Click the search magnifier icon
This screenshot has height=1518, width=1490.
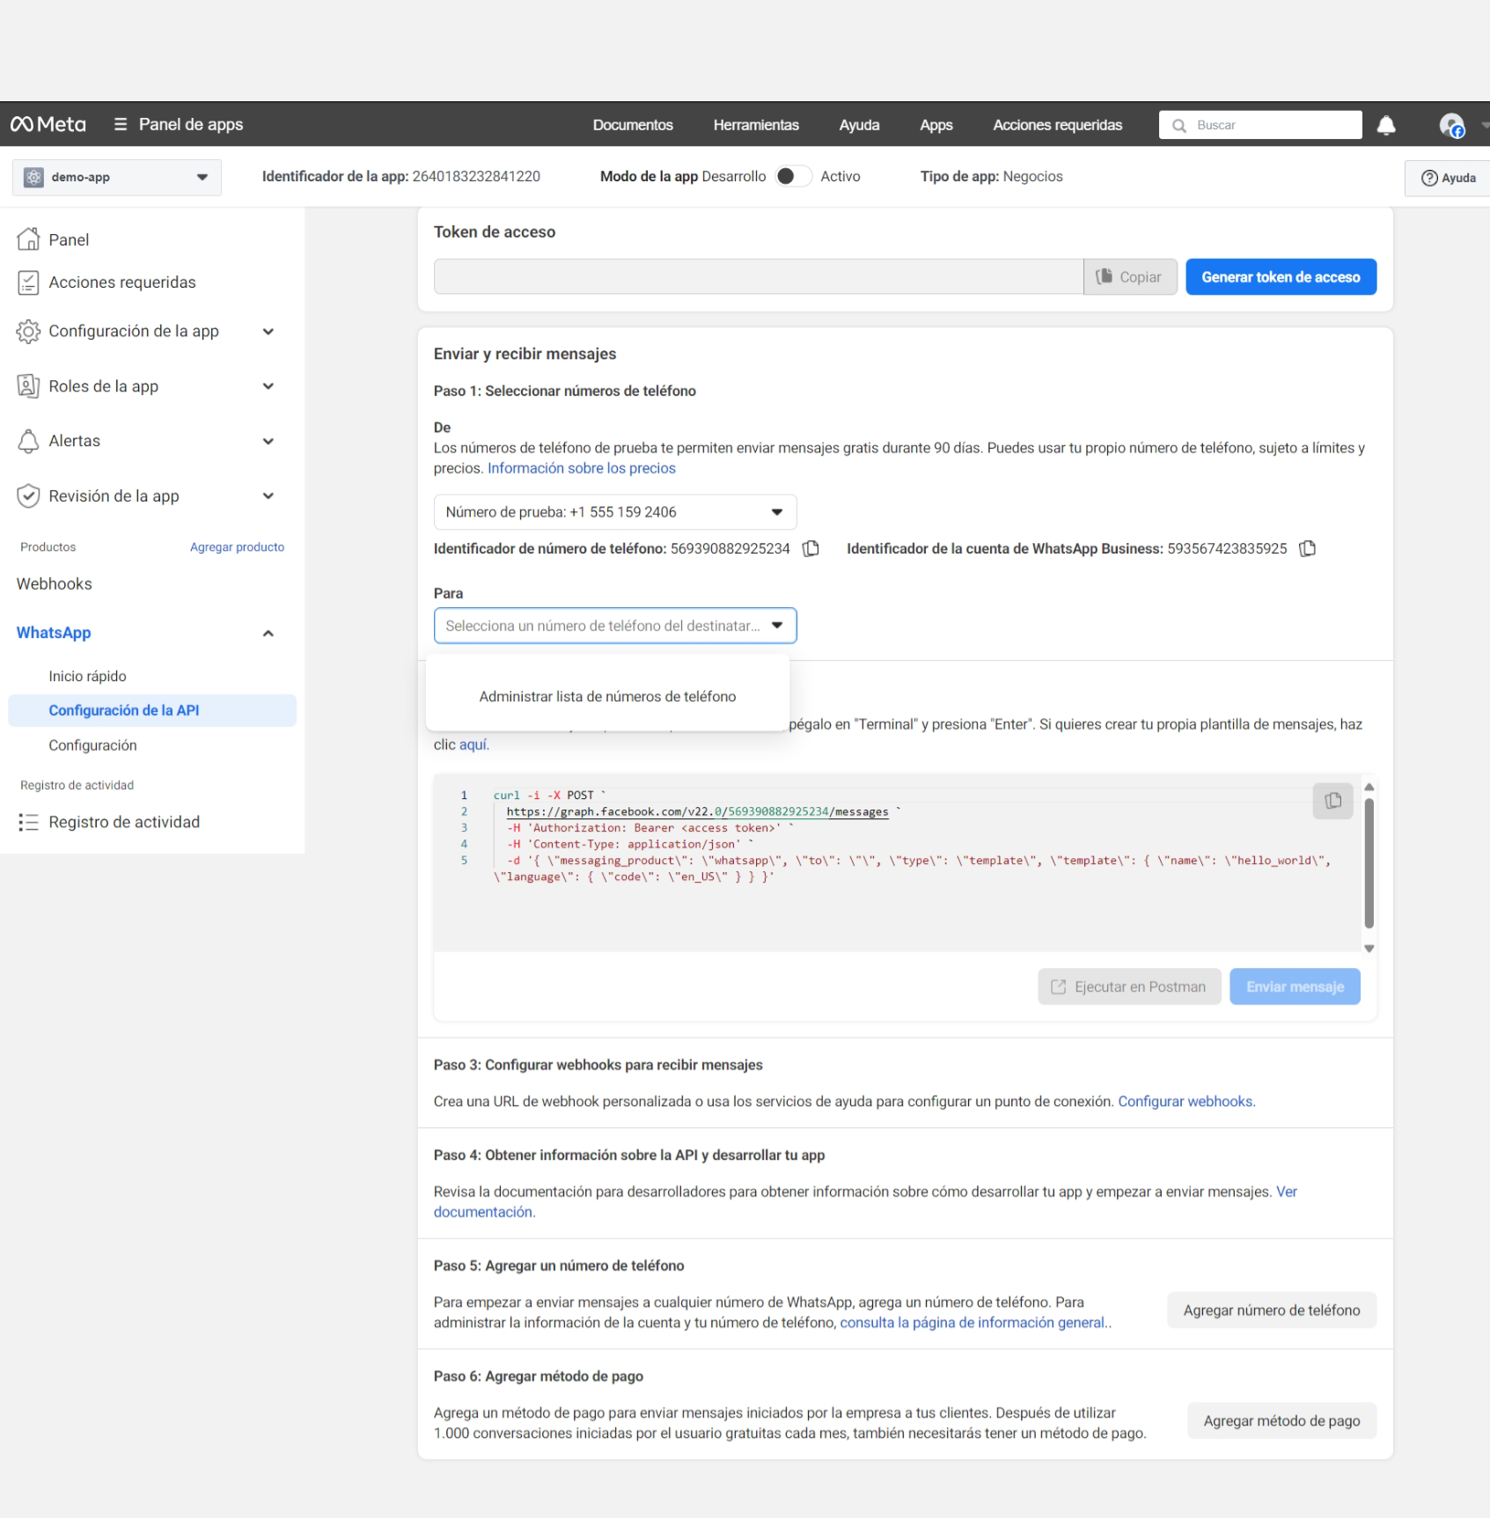tap(1179, 125)
